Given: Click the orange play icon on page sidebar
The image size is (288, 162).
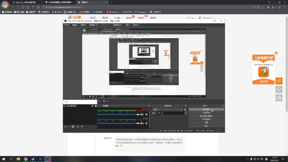Looking at the screenshot, I should pos(279,81).
